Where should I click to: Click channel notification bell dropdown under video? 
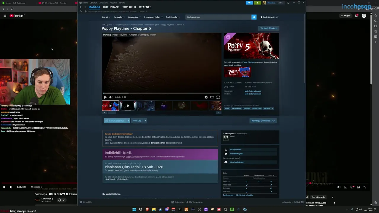61,200
